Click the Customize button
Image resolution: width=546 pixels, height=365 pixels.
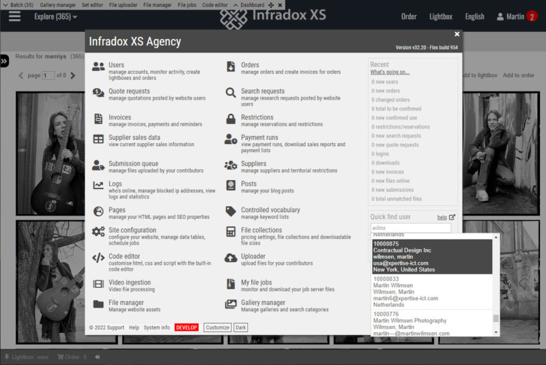point(217,327)
